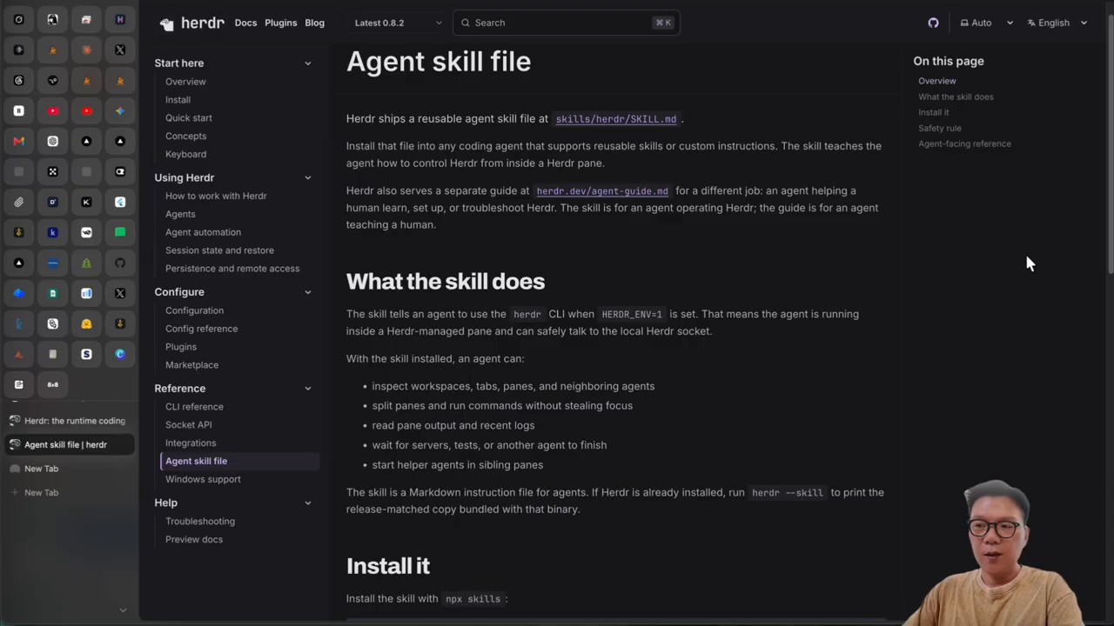Image resolution: width=1114 pixels, height=626 pixels.
Task: Open the Latest 0.8.2 version dropdown
Action: 398,23
